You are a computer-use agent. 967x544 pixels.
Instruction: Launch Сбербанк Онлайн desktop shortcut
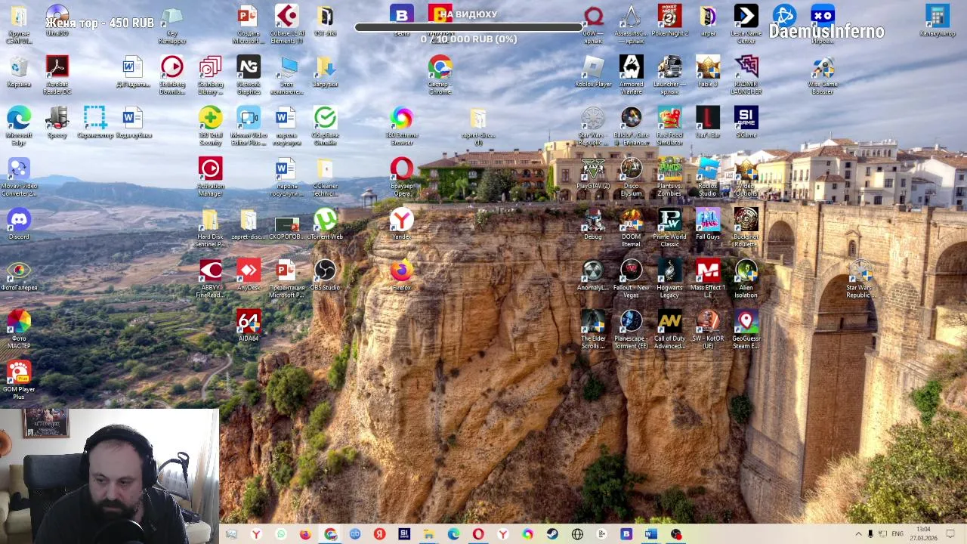pyautogui.click(x=326, y=125)
